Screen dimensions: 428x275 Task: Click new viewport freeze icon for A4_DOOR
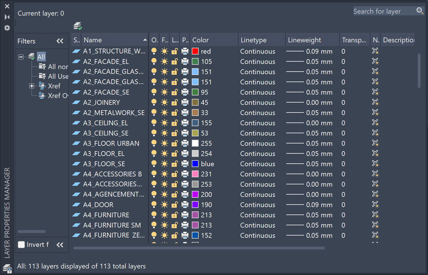coord(375,205)
